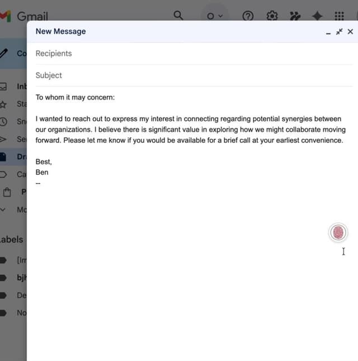Exit full screen of the New Message window
The height and width of the screenshot is (361, 358).
339,31
